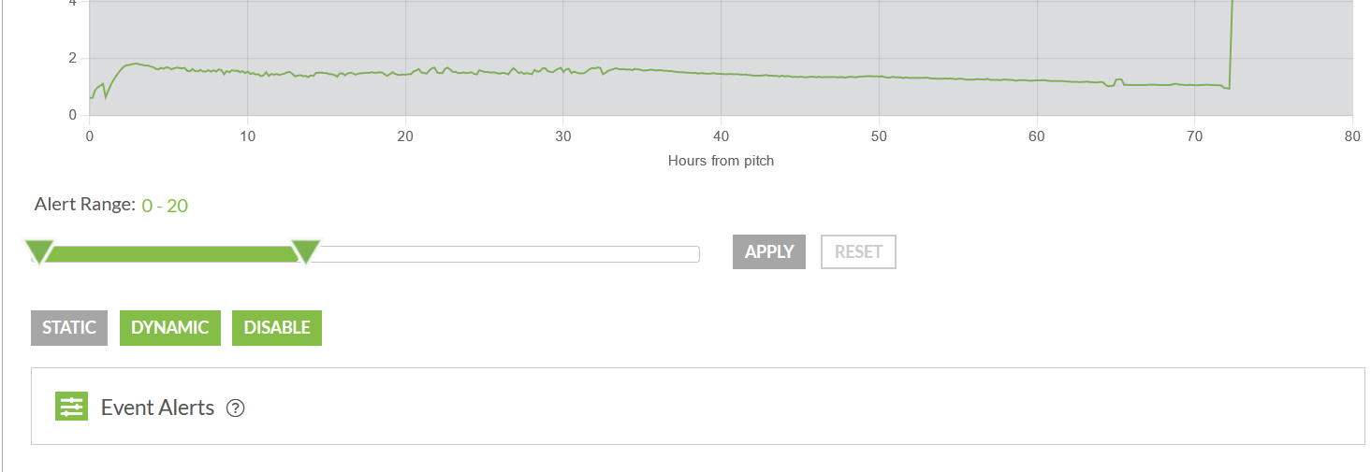Click the 2 label on the y-axis

pyautogui.click(x=72, y=59)
